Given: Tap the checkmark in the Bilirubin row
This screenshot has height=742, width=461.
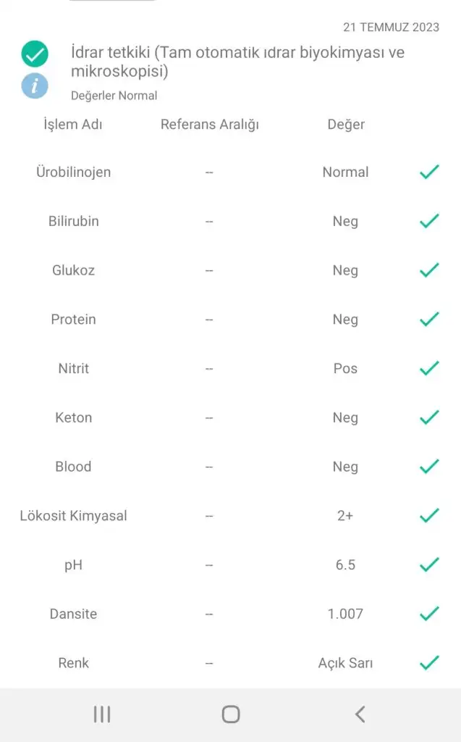Looking at the screenshot, I should [x=429, y=221].
